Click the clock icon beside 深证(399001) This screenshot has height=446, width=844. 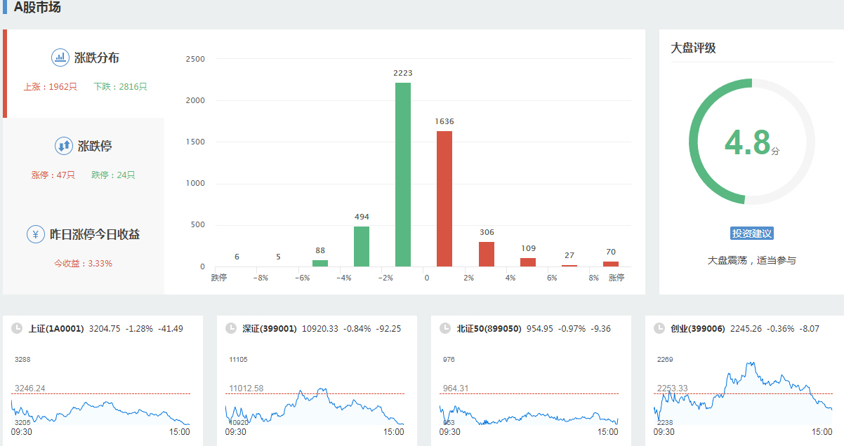tap(230, 328)
